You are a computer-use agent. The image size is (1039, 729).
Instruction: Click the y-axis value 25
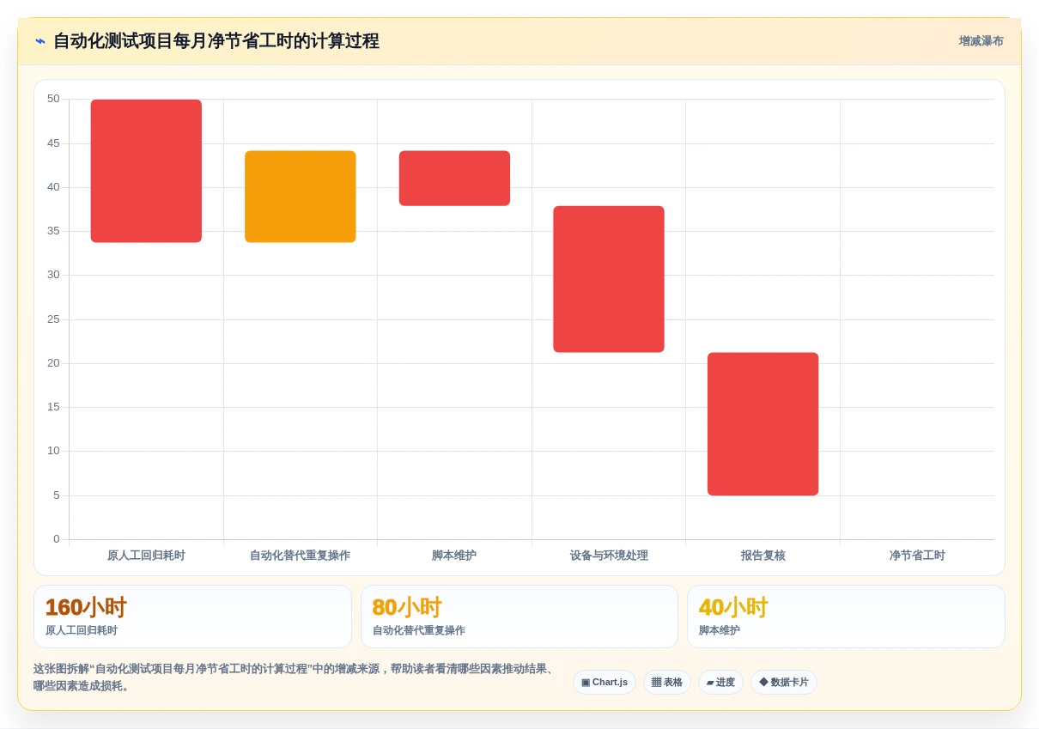click(x=53, y=319)
